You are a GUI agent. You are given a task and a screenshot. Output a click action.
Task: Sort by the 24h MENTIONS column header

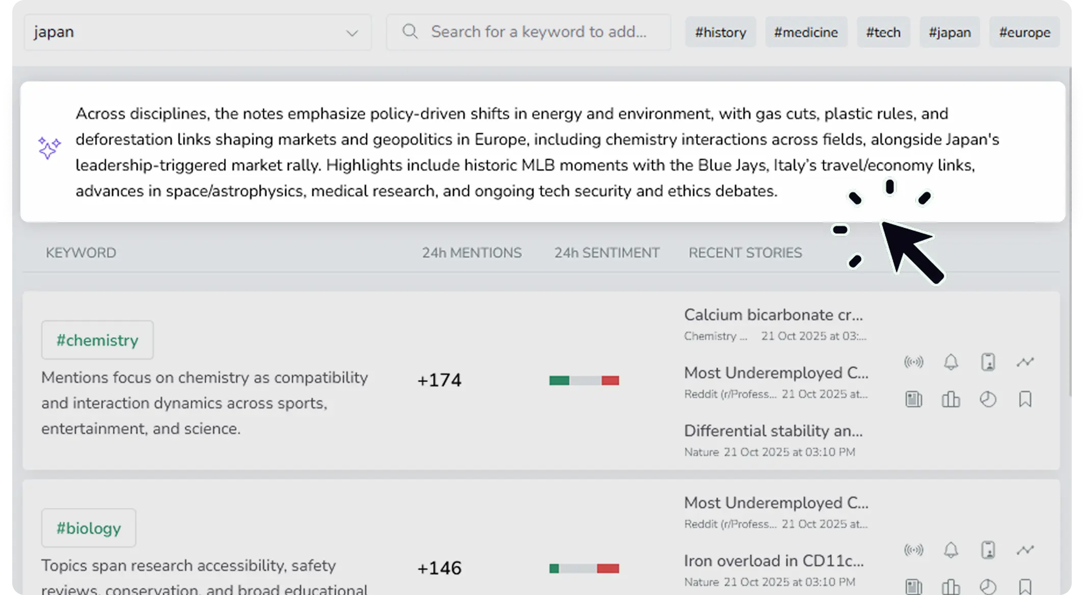[471, 253]
